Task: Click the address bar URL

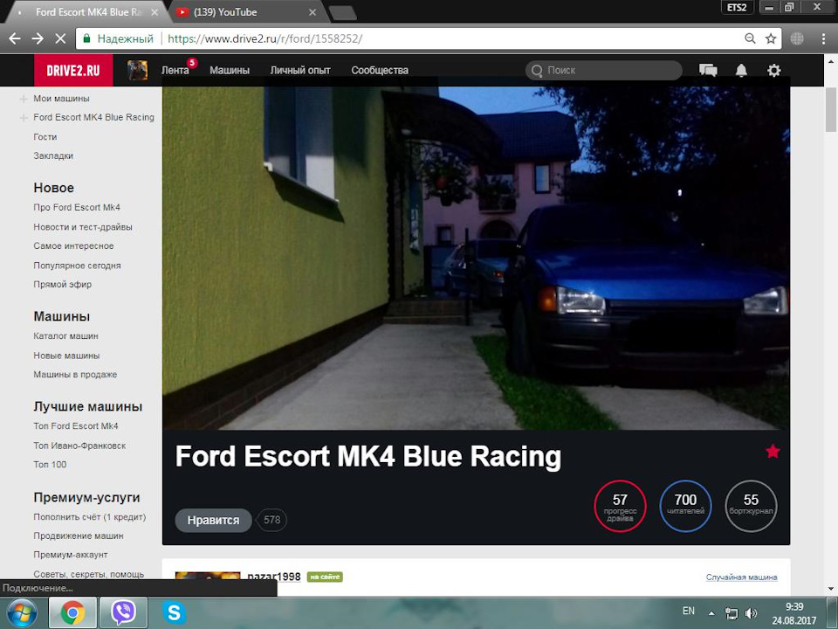Action: [x=265, y=38]
